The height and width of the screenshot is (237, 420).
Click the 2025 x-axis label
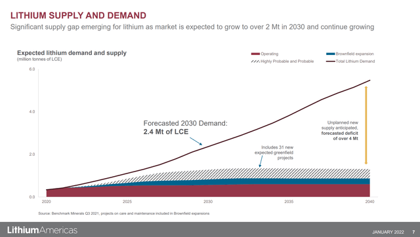tap(127, 202)
